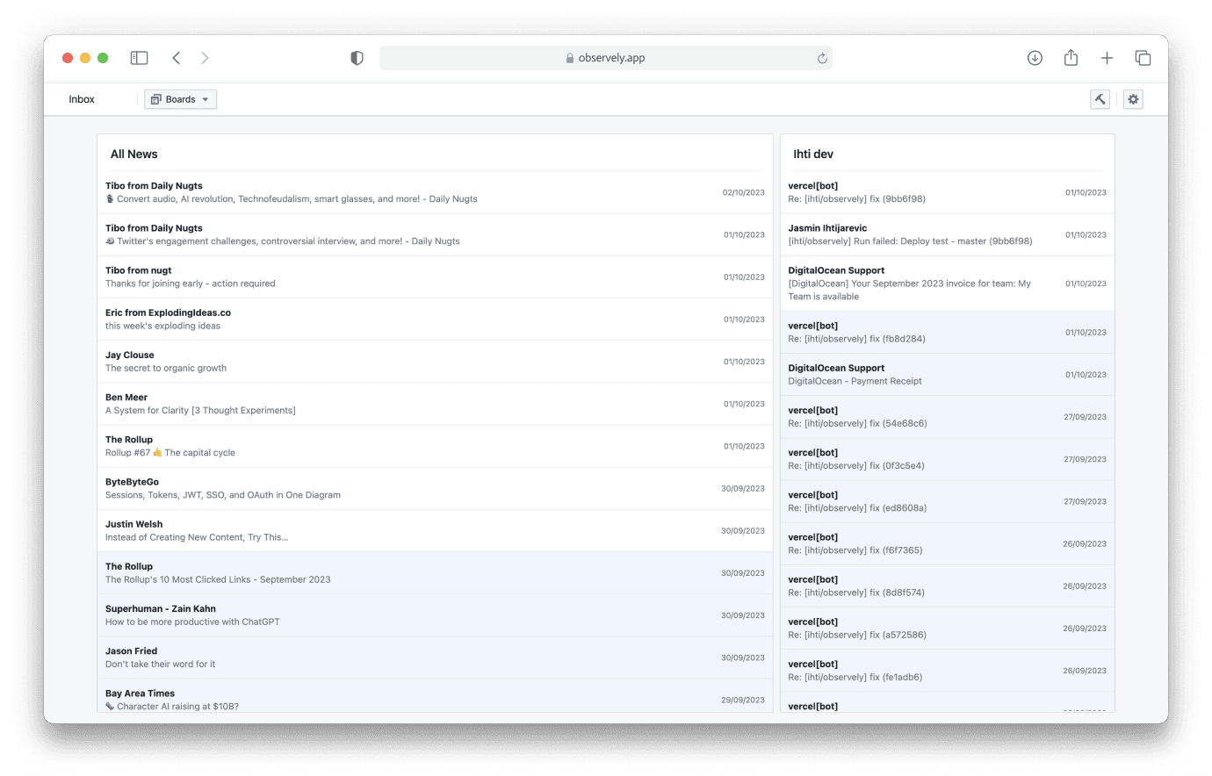
Task: Expand the Boards dropdown
Action: (x=180, y=99)
